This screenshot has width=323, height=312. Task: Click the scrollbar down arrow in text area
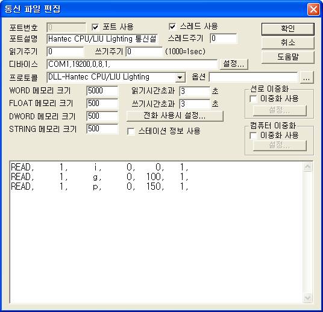(x=308, y=298)
